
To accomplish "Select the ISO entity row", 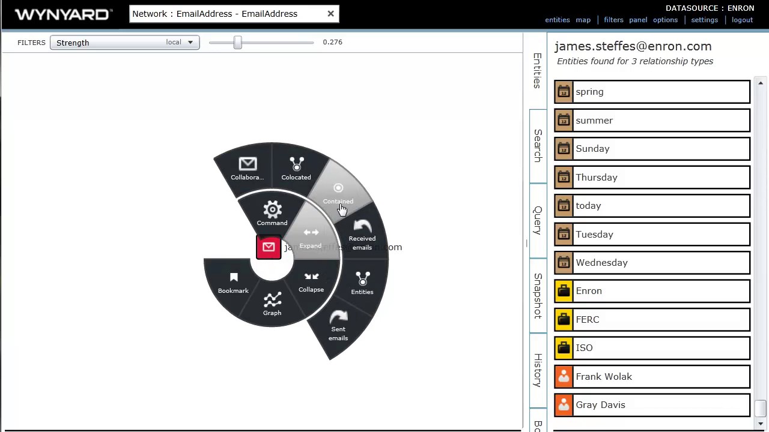I will [x=652, y=348].
